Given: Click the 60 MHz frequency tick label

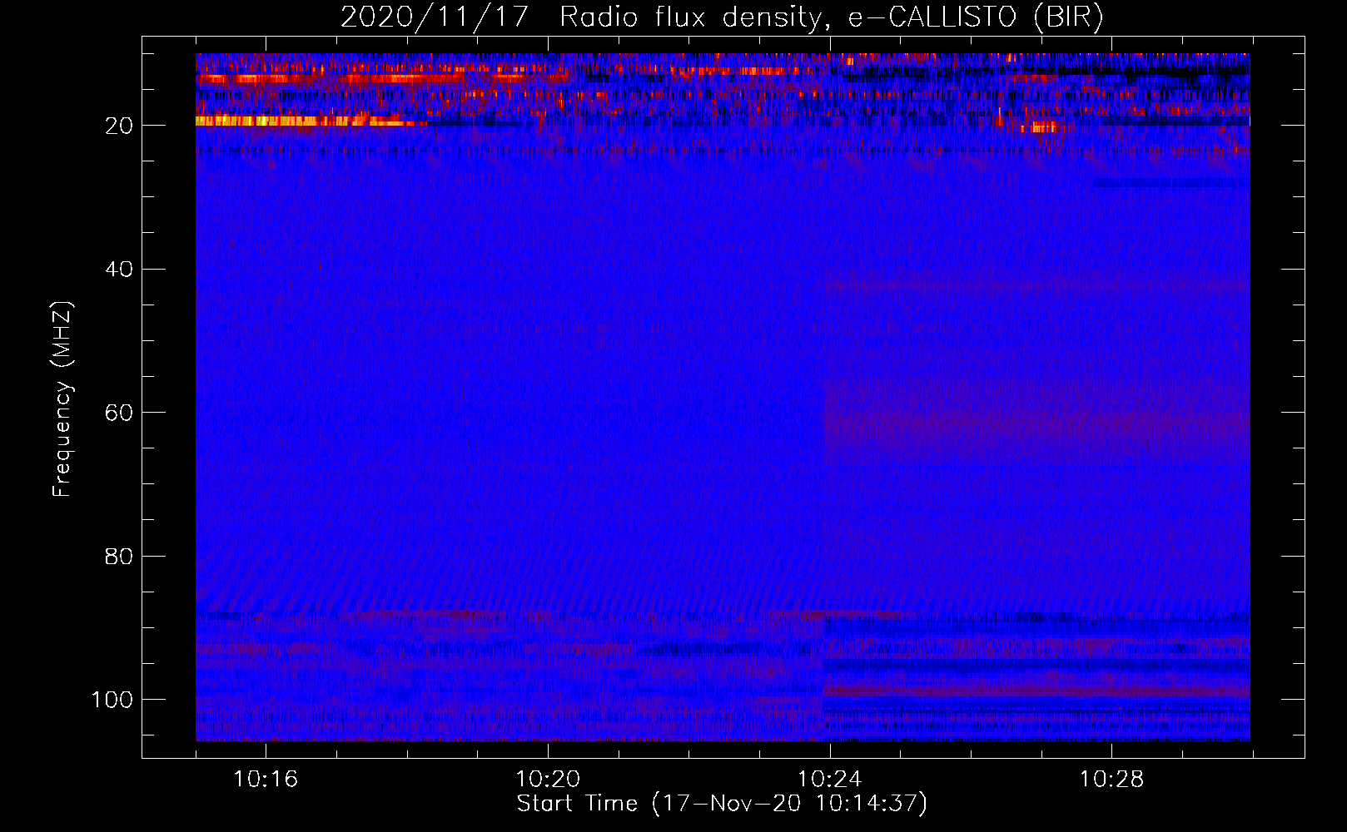Looking at the screenshot, I should point(119,413).
